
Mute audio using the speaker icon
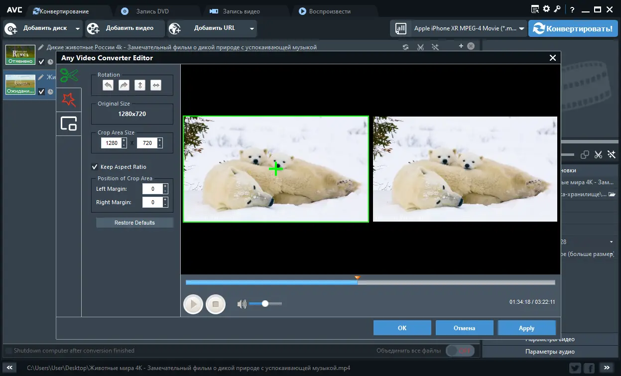tap(242, 304)
